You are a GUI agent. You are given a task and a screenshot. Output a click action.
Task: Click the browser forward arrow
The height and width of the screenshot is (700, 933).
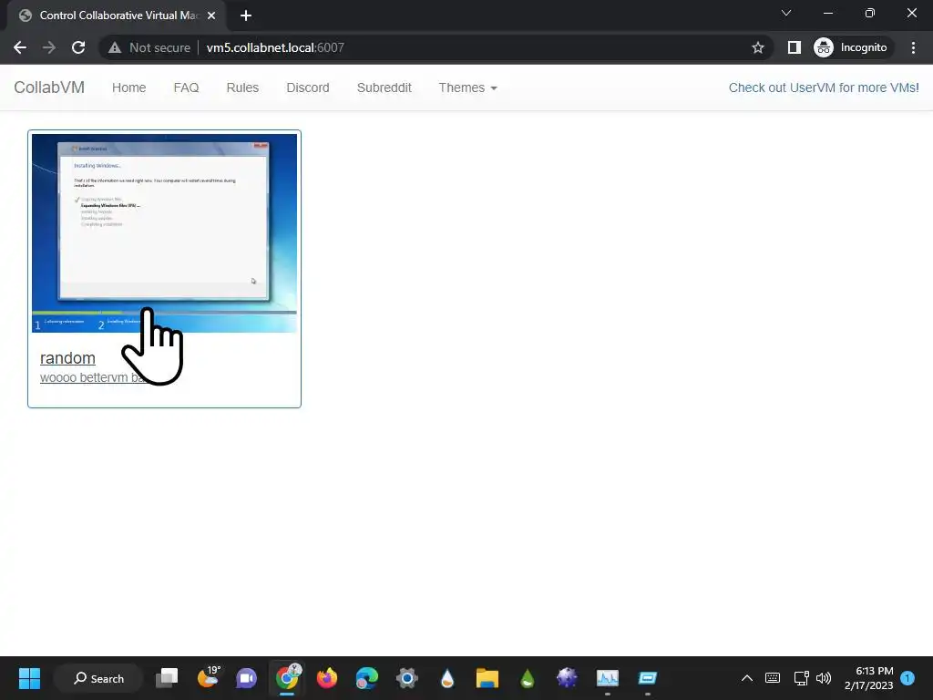(x=49, y=47)
